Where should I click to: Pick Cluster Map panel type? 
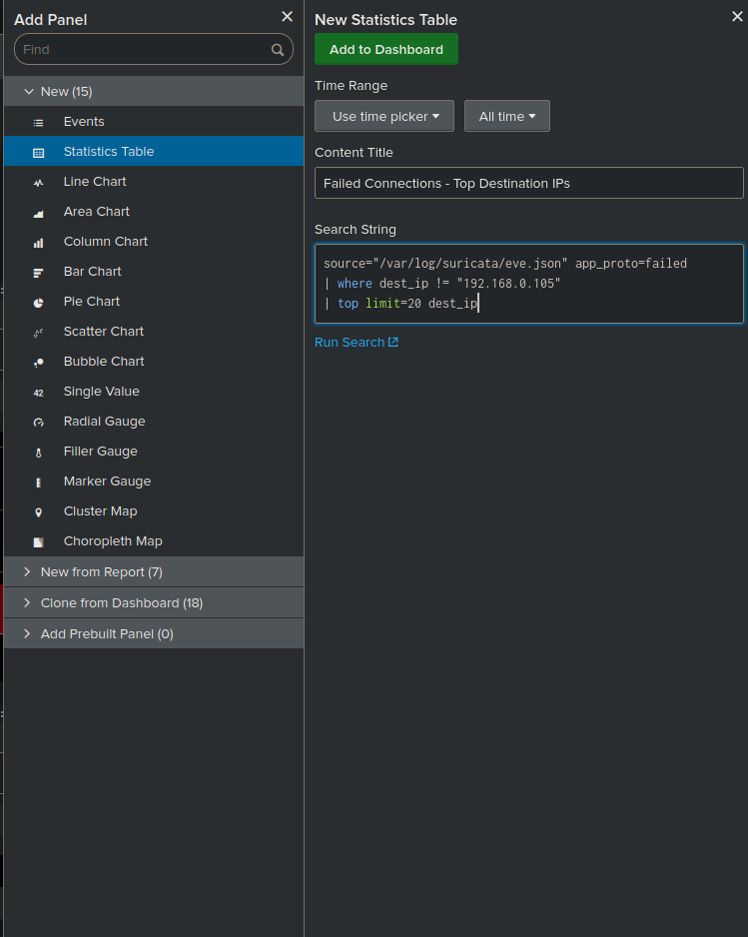pos(154,510)
